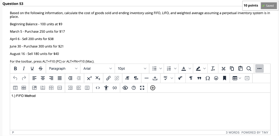Insert table row after

coord(51,88)
